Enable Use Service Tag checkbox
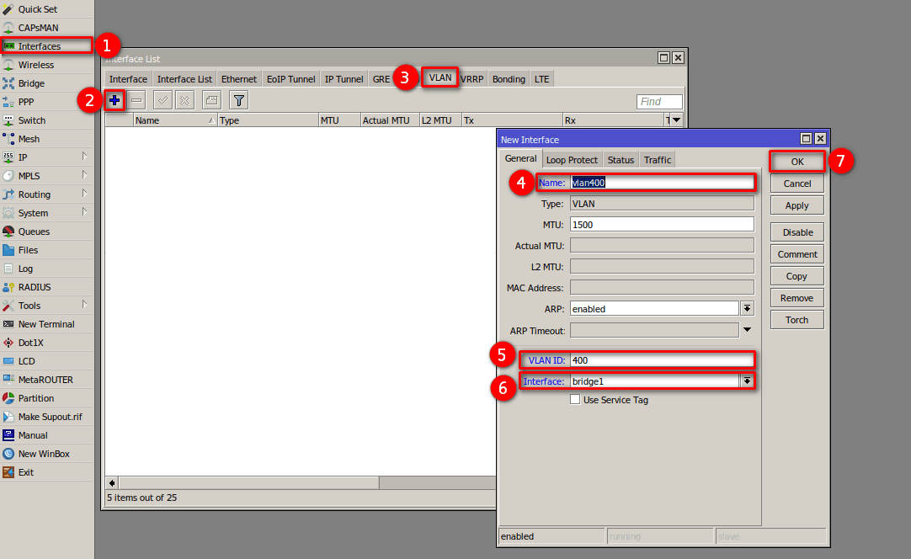The width and height of the screenshot is (911, 559). coord(575,400)
